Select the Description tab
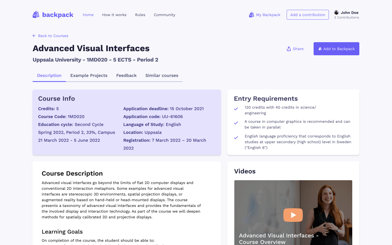392x245 pixels. point(49,75)
